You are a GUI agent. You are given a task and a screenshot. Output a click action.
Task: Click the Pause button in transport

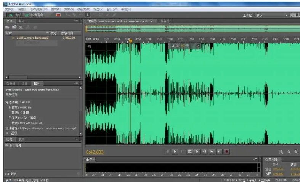click(x=182, y=152)
